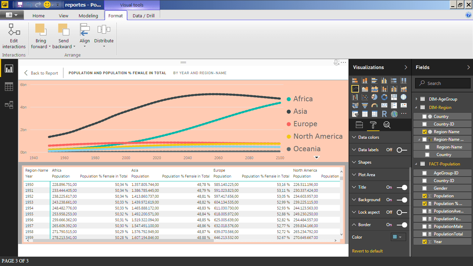Pick the waterfall chart visualization

point(355,97)
